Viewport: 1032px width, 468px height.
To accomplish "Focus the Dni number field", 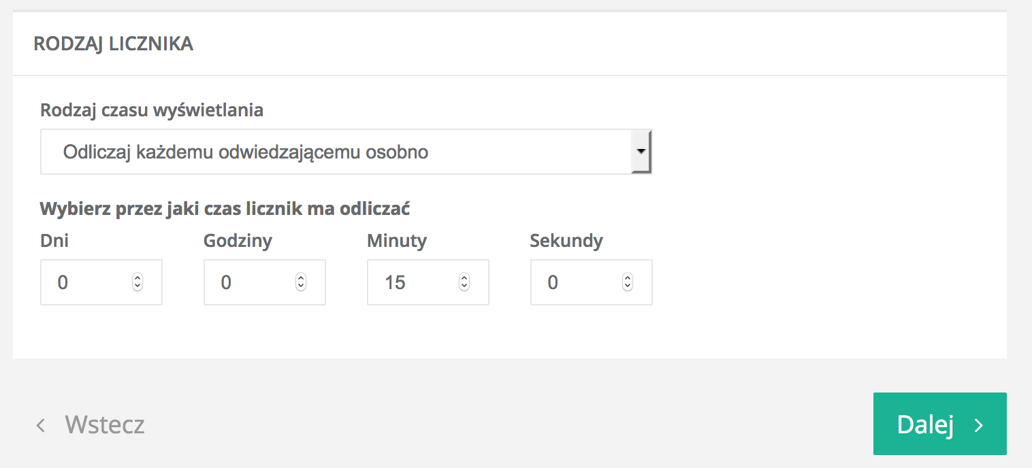I will click(x=85, y=282).
